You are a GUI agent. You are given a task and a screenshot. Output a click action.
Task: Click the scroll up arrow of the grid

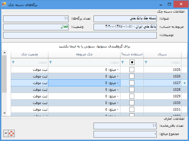point(4,52)
